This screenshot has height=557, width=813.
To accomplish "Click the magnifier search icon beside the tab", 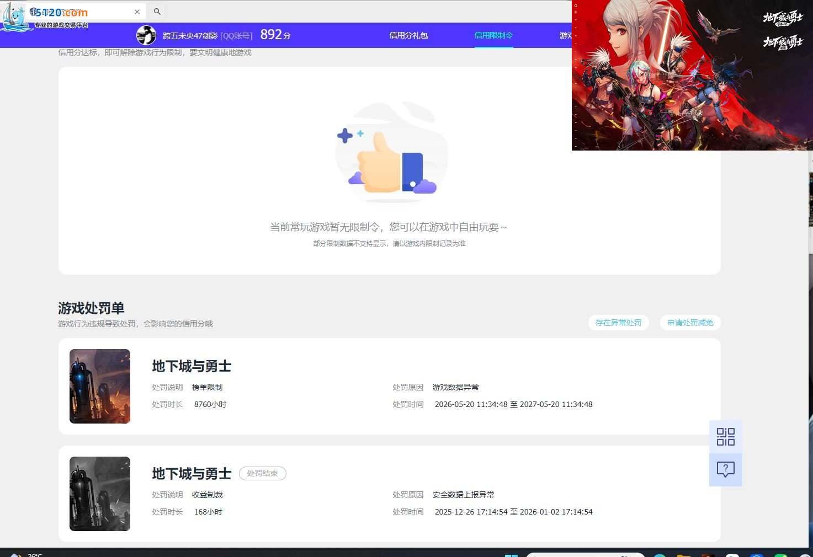I will [157, 12].
